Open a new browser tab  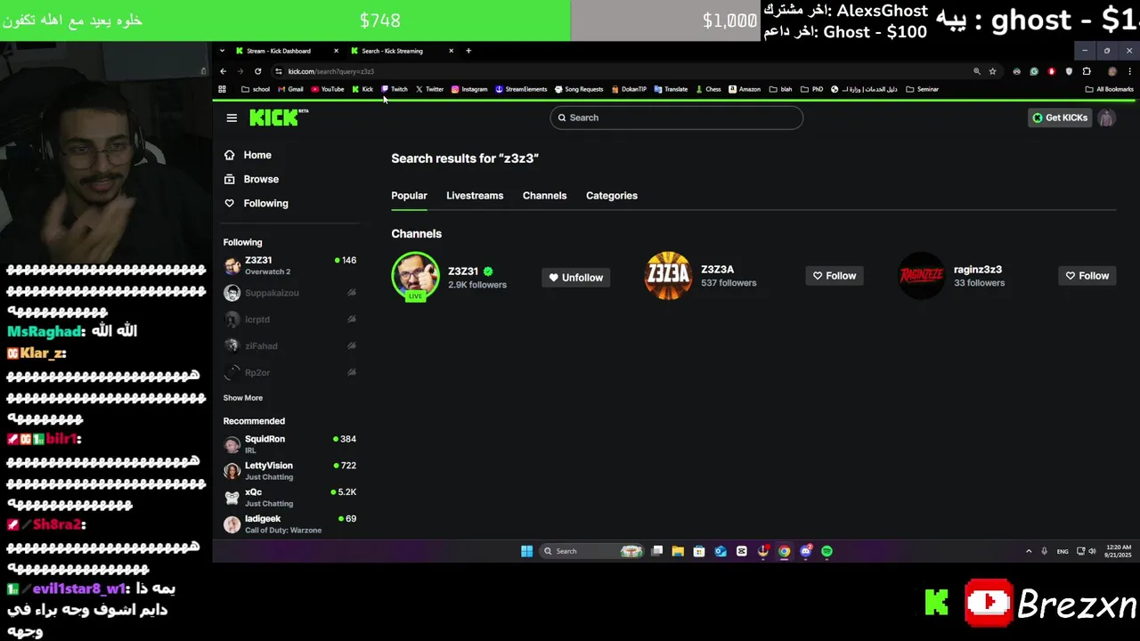(468, 51)
